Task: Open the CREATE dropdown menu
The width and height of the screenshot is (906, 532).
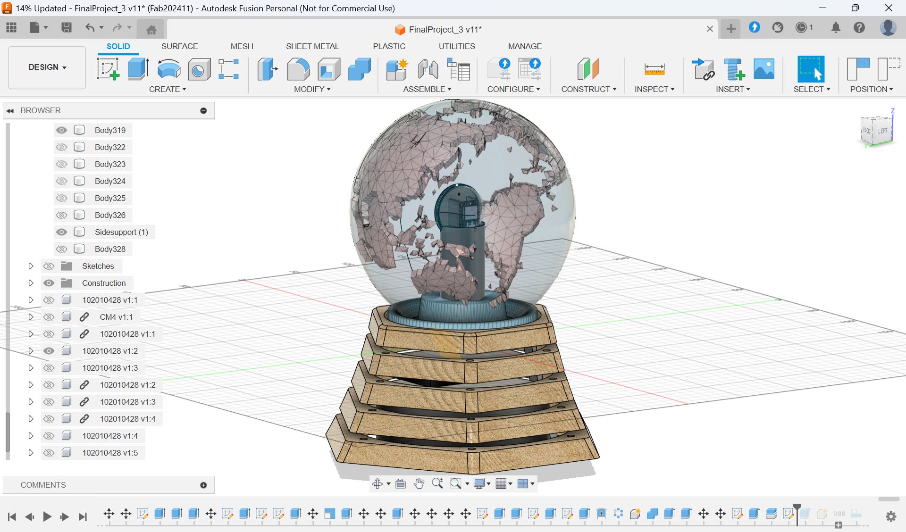Action: (x=168, y=89)
